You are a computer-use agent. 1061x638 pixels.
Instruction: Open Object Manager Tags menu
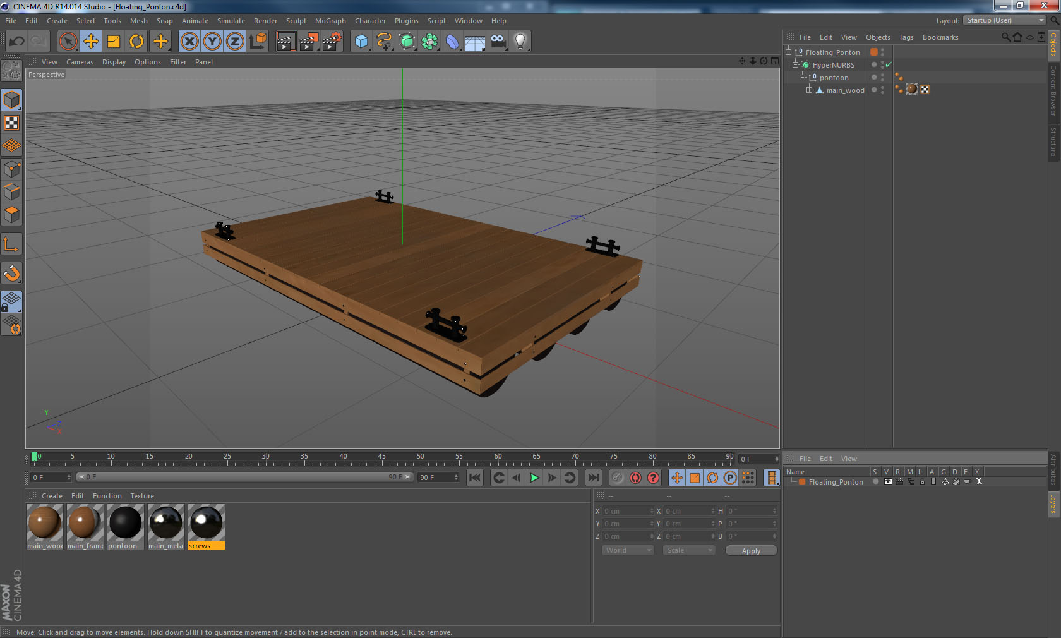[x=906, y=37]
